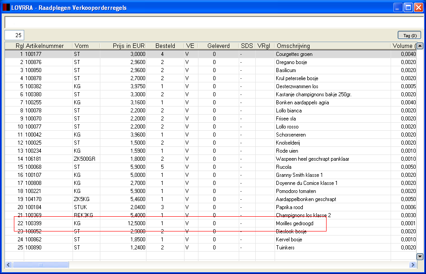Select the Rucola description
The height and width of the screenshot is (274, 426).
pos(284,167)
